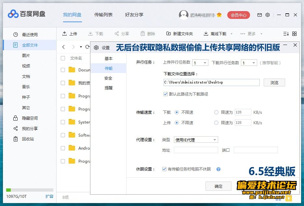Open the mail messages icon

pyautogui.click(x=259, y=15)
